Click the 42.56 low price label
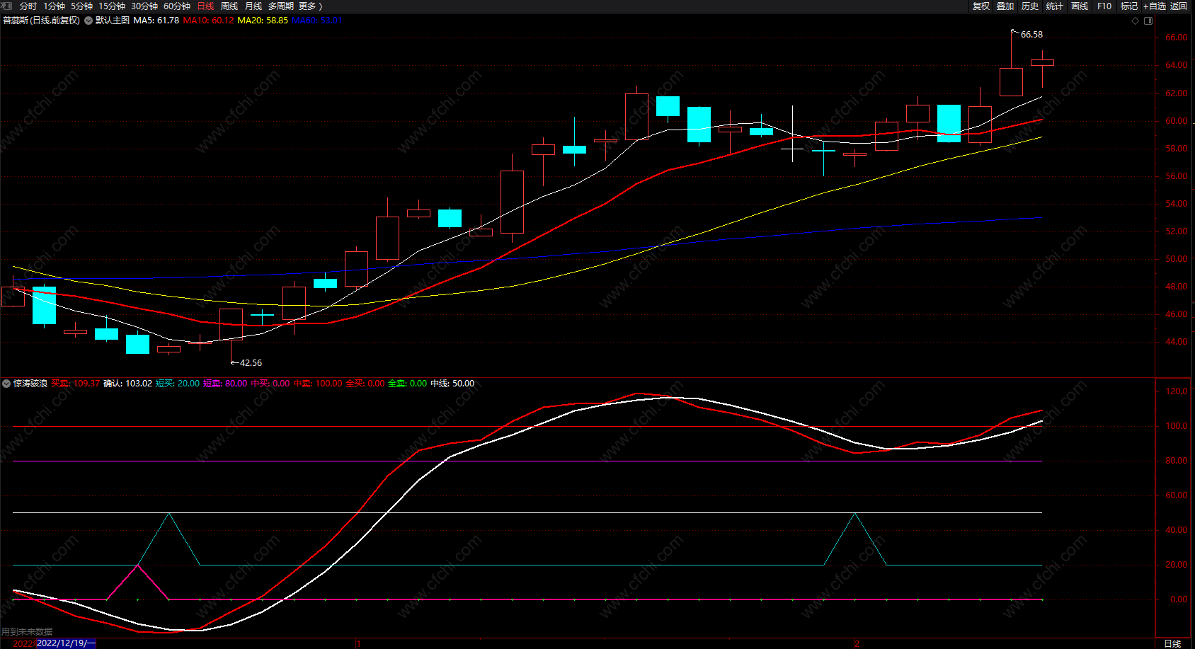The image size is (1195, 649). (x=251, y=363)
